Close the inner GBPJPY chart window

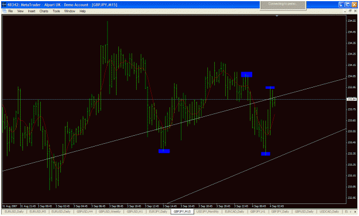356,11
